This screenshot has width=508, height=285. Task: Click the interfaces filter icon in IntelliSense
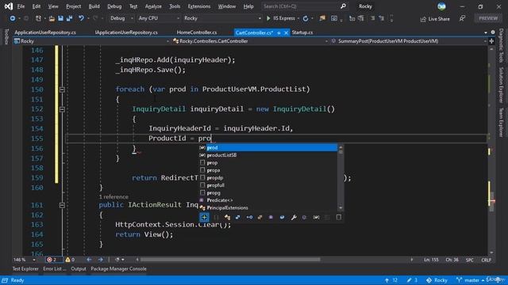(249, 218)
